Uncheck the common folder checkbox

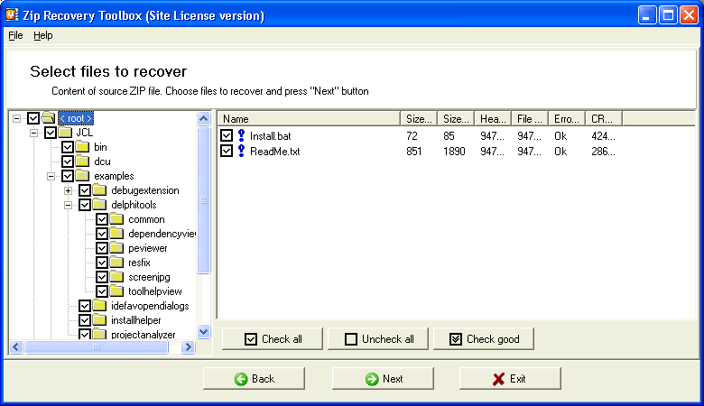tap(102, 219)
